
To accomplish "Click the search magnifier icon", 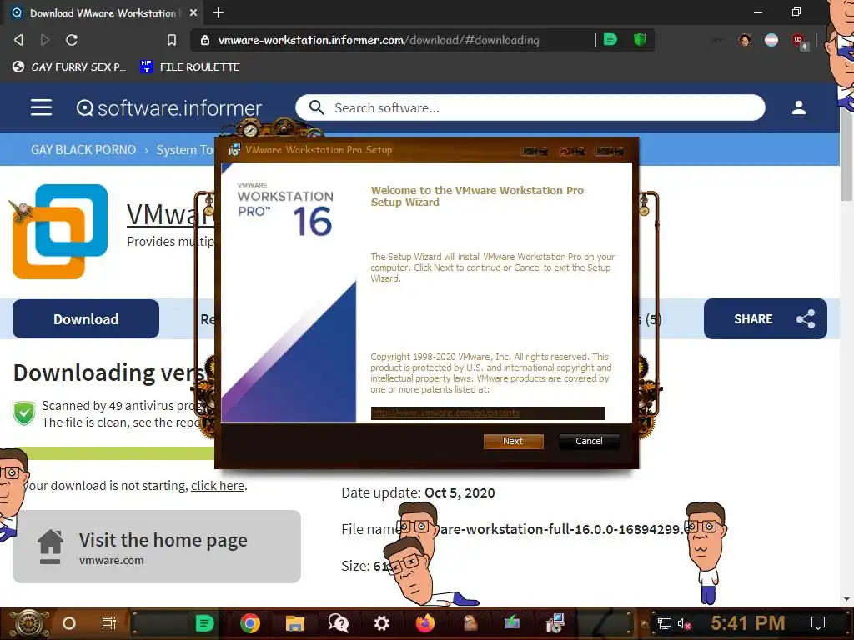I will pyautogui.click(x=316, y=107).
